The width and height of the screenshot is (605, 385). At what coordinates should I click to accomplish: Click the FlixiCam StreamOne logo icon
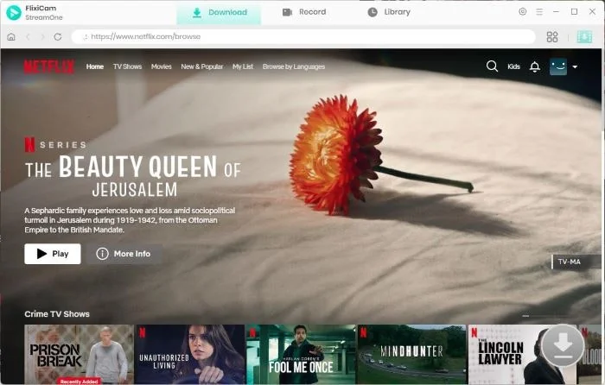coord(14,12)
